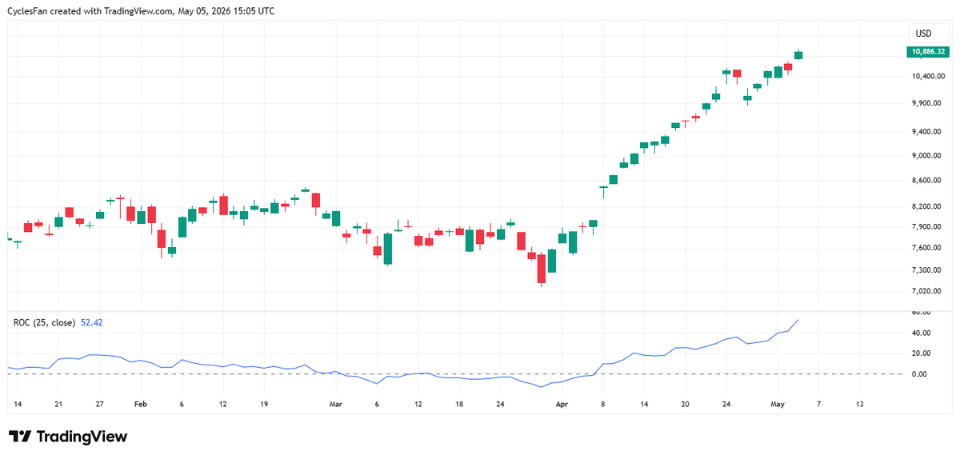The width and height of the screenshot is (960, 459).
Task: Click the TradingView logo
Action: (x=67, y=437)
